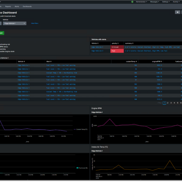Open the '4 of 4 alerts' summary
The image size is (182, 182).
(x=152, y=47)
